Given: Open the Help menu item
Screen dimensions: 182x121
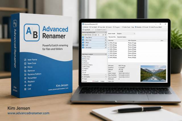Looking at the screenshot, I should point(133,27).
